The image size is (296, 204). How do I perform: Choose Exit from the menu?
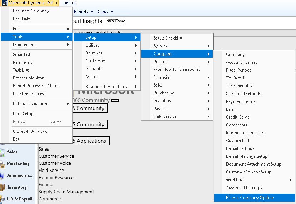coord(37,139)
